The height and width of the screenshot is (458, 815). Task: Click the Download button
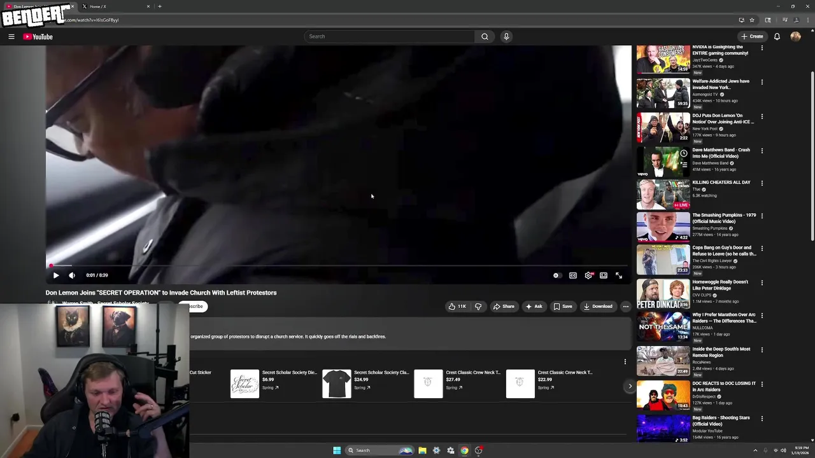click(x=598, y=307)
